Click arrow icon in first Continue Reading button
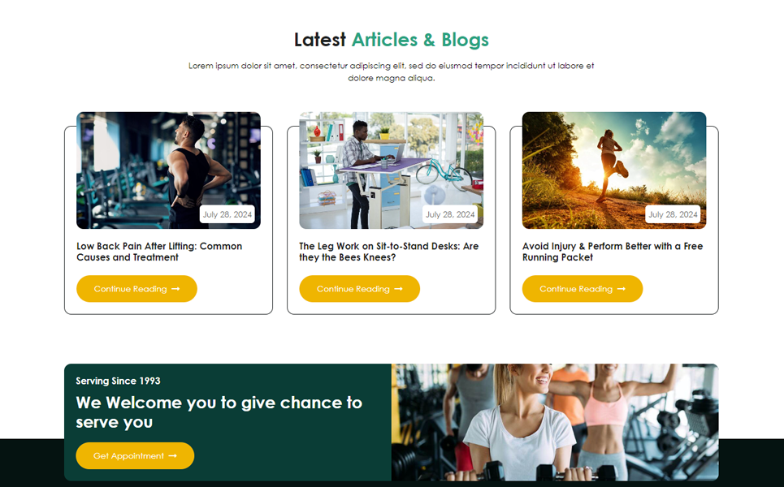The height and width of the screenshot is (487, 784). click(175, 289)
